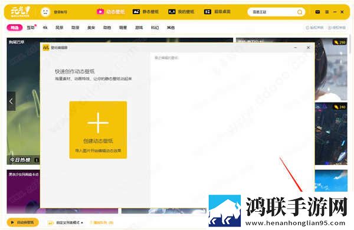Image resolution: width=354 pixels, height=230 pixels.
Task: Click the wallpaper editor dialog logo icon
Action: (46, 47)
